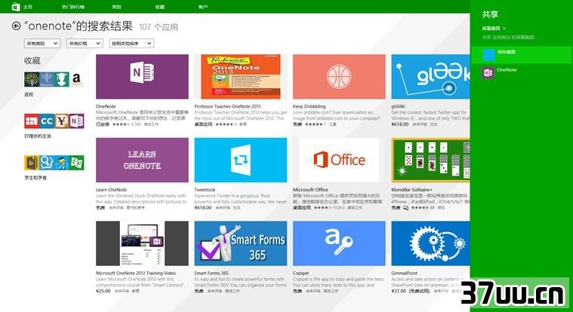
Task: Open the Learn OneNote purple tile
Action: pyautogui.click(x=142, y=160)
